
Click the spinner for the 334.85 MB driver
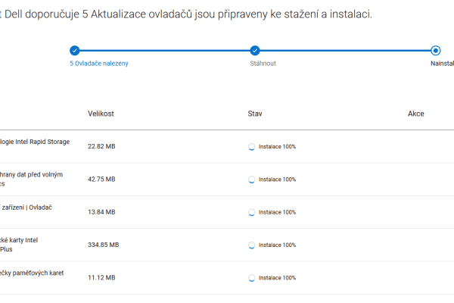click(252, 245)
